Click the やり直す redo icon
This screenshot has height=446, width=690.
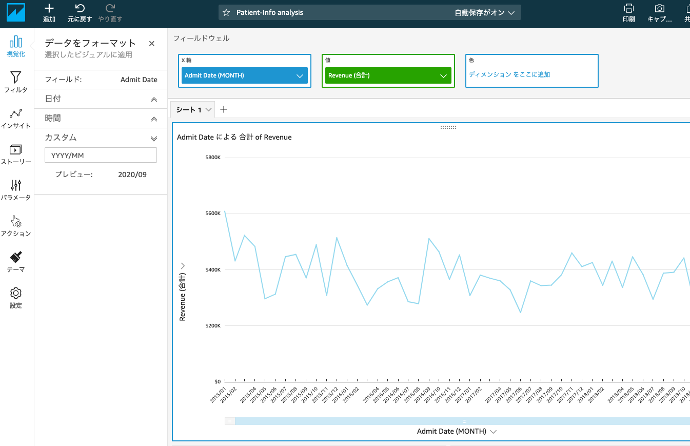coord(110,8)
